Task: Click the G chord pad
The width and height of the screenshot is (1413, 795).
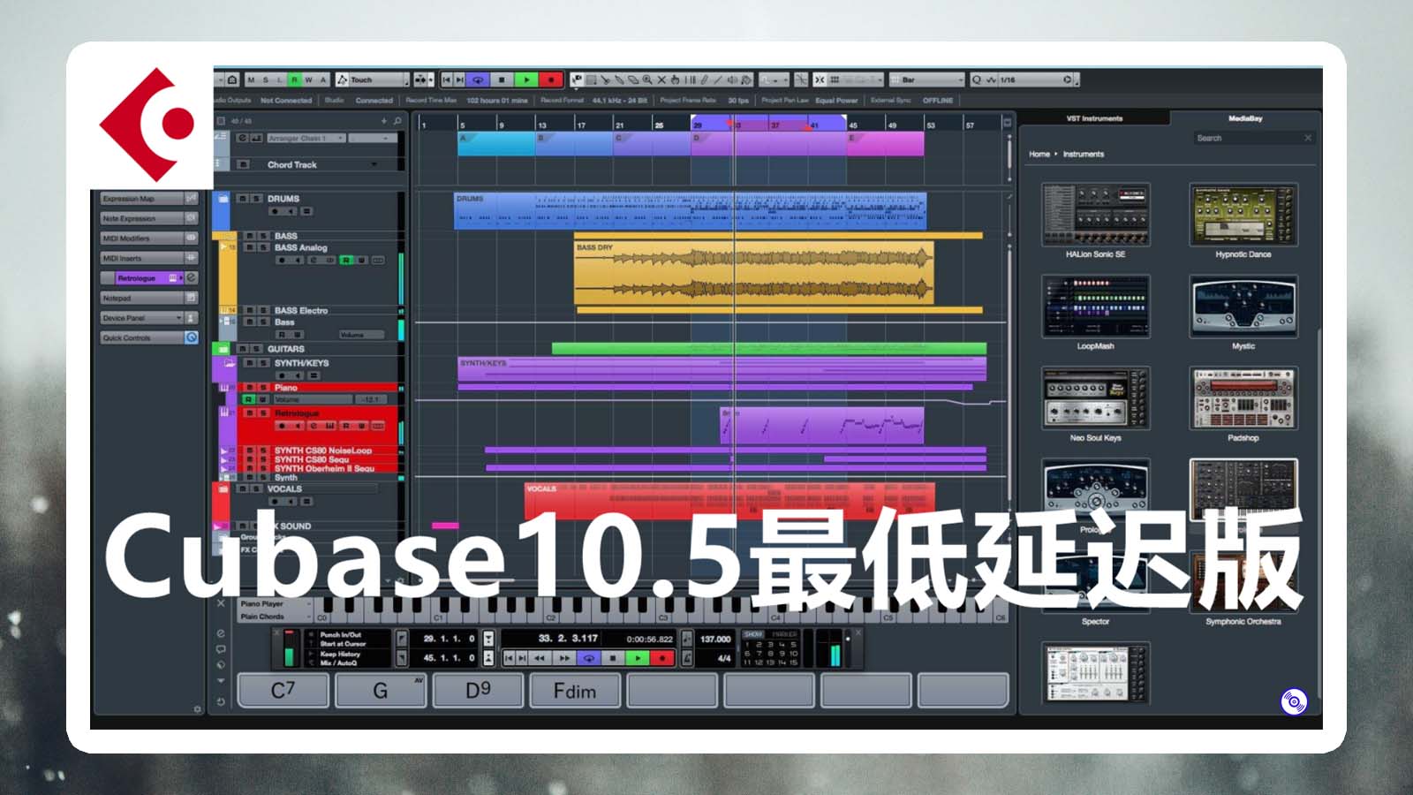Action: tap(381, 690)
